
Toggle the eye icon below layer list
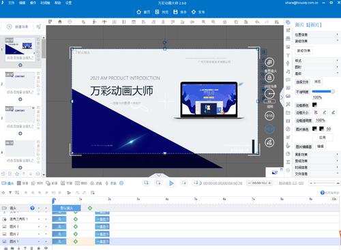point(46,248)
